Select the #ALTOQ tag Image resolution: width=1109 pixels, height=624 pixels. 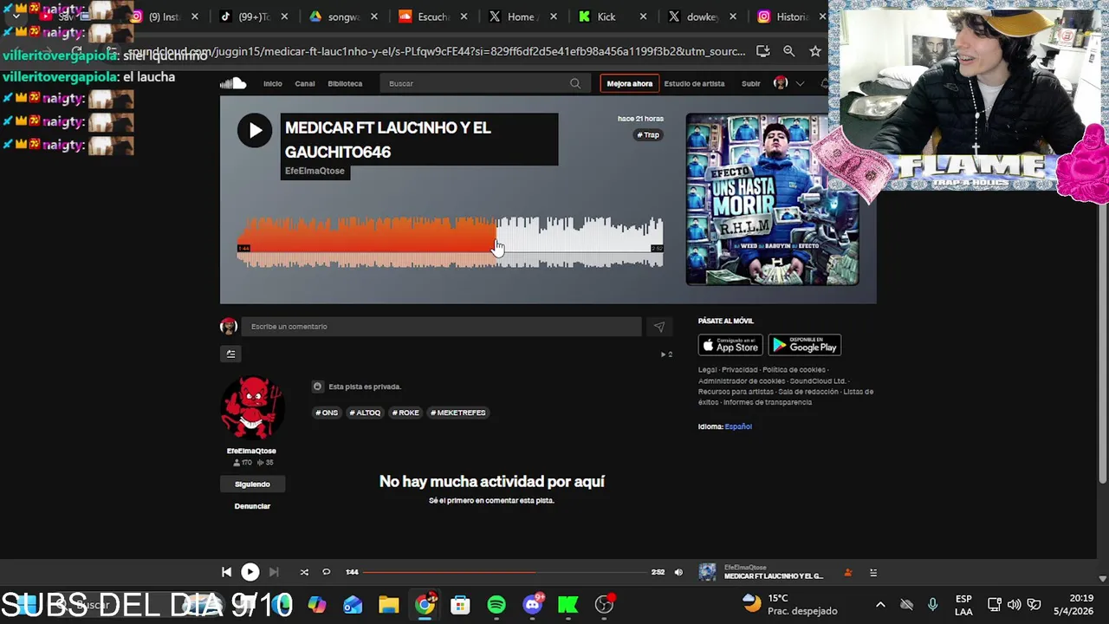tap(365, 413)
